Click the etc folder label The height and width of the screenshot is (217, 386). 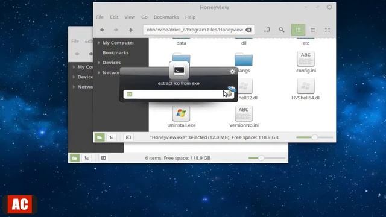click(306, 43)
